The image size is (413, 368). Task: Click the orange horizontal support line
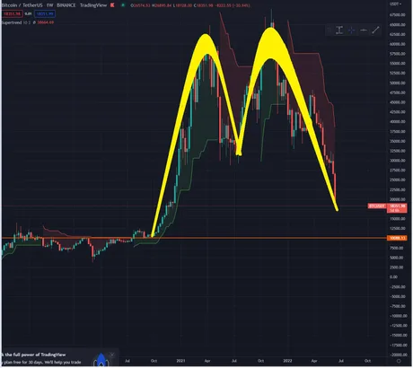194,238
